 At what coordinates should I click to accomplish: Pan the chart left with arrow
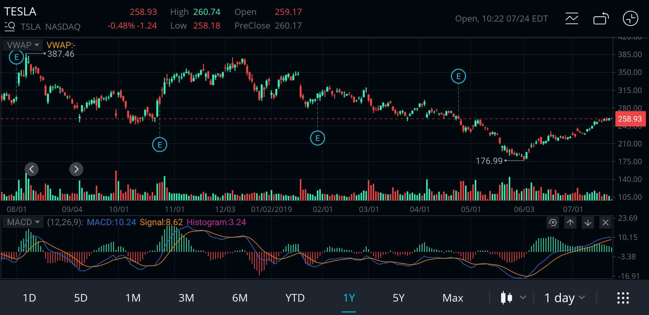pyautogui.click(x=32, y=169)
